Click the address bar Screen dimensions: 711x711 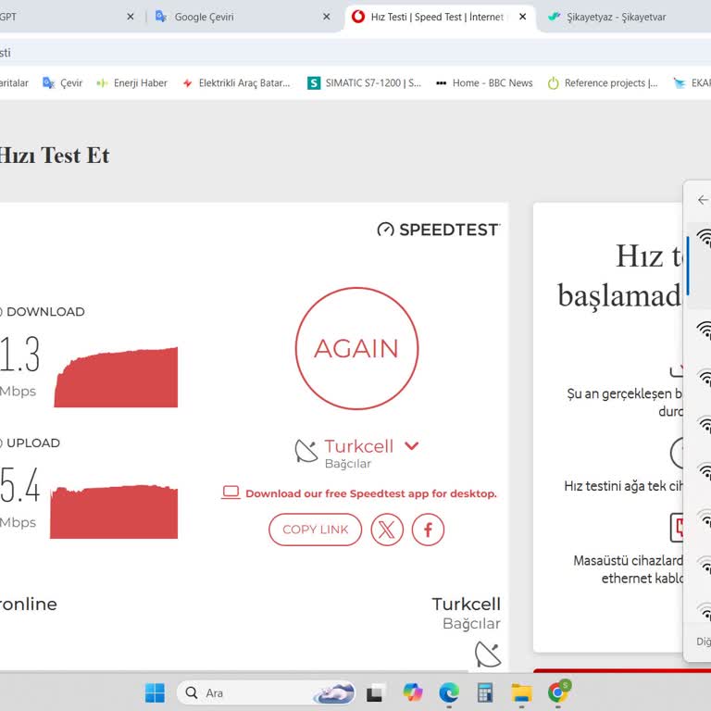tap(355, 53)
